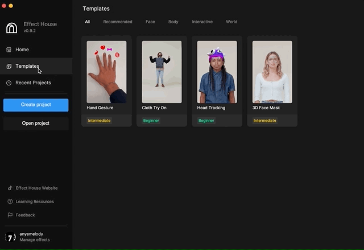Click the anyemelody username text
The width and height of the screenshot is (364, 250).
click(31, 234)
